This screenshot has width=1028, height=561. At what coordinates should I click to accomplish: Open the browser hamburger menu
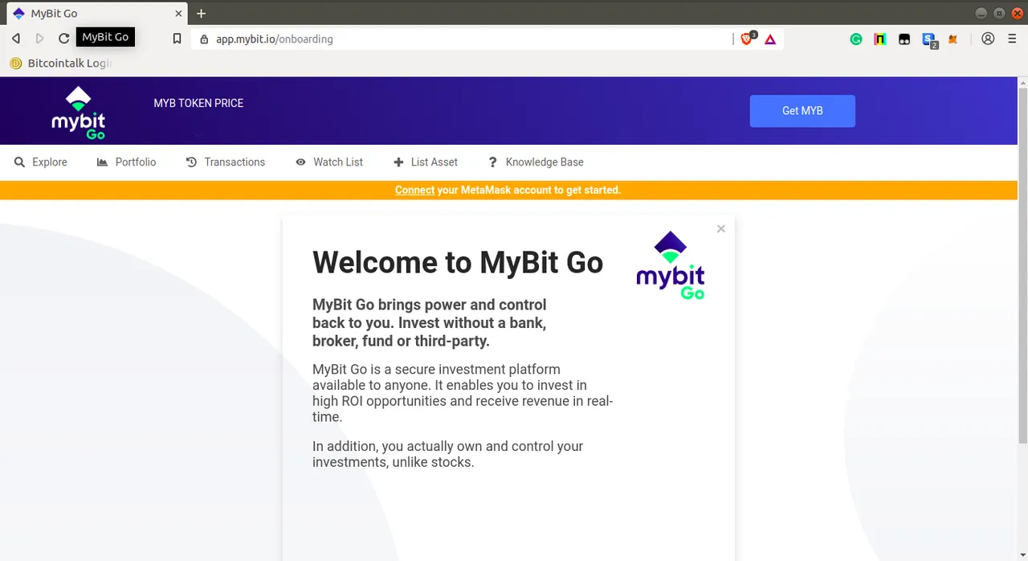point(1012,39)
